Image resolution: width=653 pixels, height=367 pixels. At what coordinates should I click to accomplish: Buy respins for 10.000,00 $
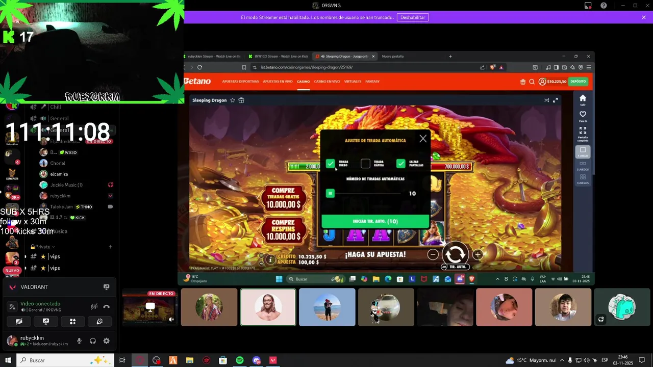click(283, 230)
